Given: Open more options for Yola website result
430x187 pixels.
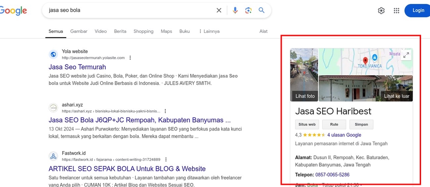Looking at the screenshot, I should (130, 58).
